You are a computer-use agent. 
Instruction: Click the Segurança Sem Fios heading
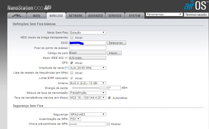tap(28, 106)
